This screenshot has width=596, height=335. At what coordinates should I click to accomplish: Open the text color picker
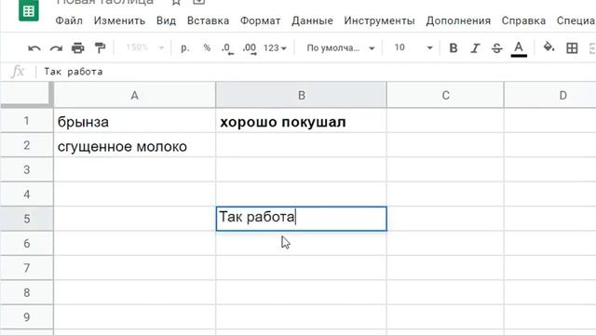click(x=519, y=48)
